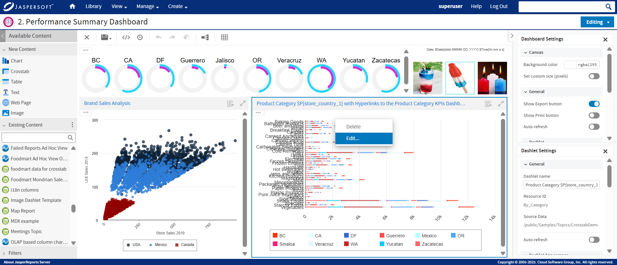617x265 pixels.
Task: Export the Brand Sales Analysis dashlet
Action: [231, 104]
